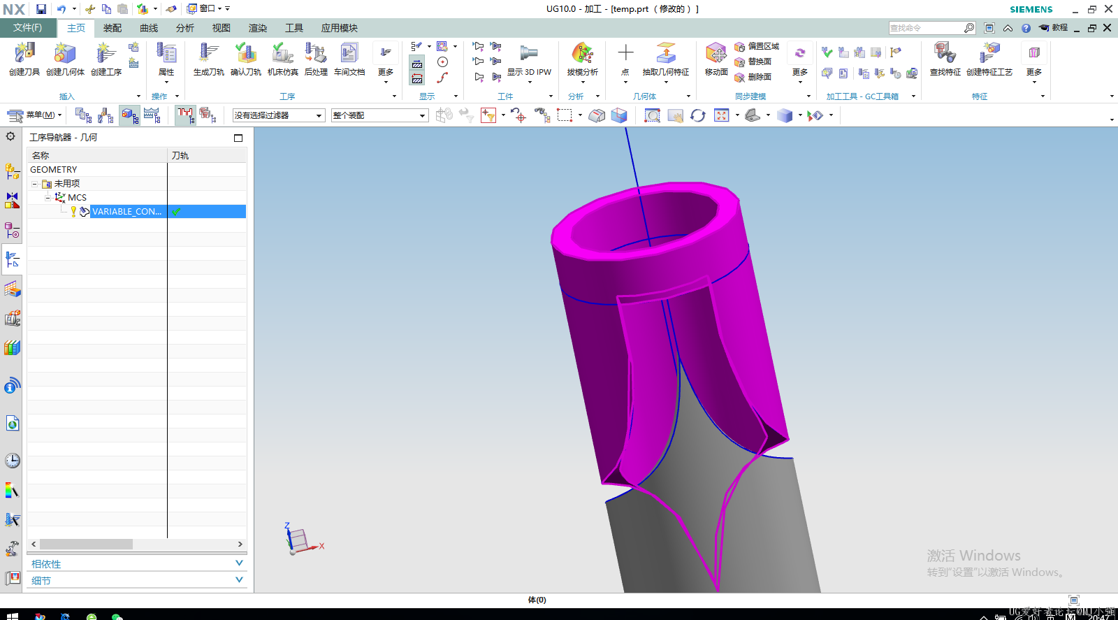Viewport: 1118px width, 620px height.
Task: Click the 教程 tutorial button
Action: point(1054,28)
